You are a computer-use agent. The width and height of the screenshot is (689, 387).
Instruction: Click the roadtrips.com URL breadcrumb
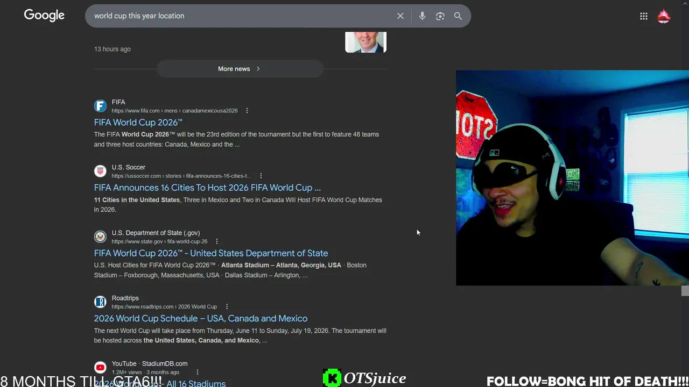pyautogui.click(x=164, y=307)
